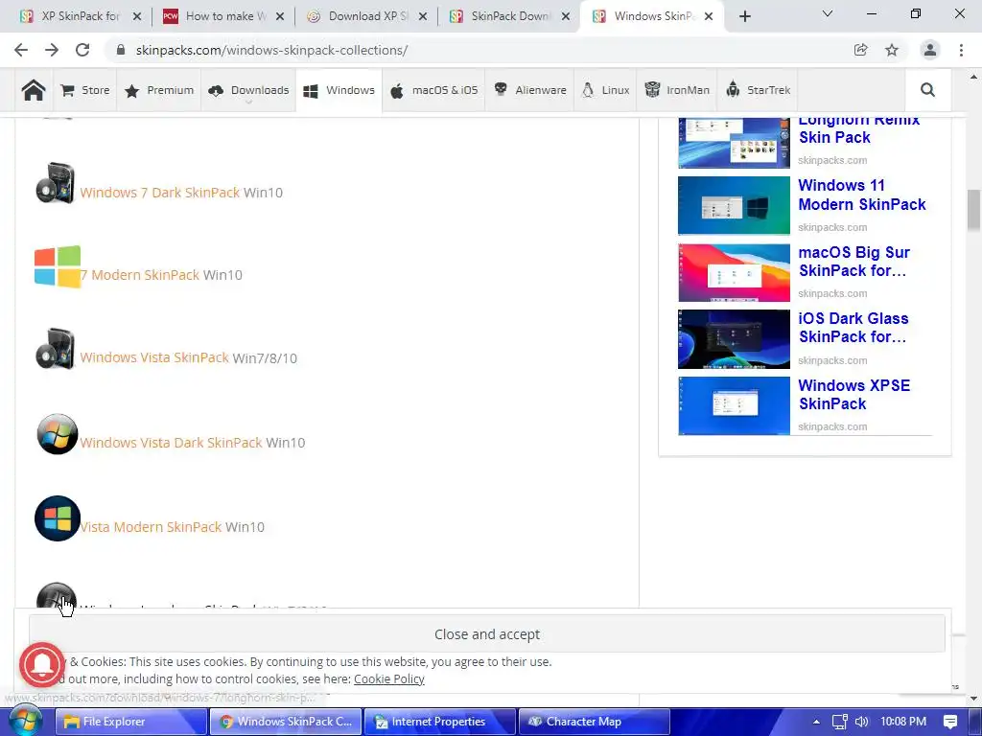This screenshot has width=982, height=736.
Task: Open iOS Dark Glass SkinPack sidebar link
Action: (x=853, y=328)
